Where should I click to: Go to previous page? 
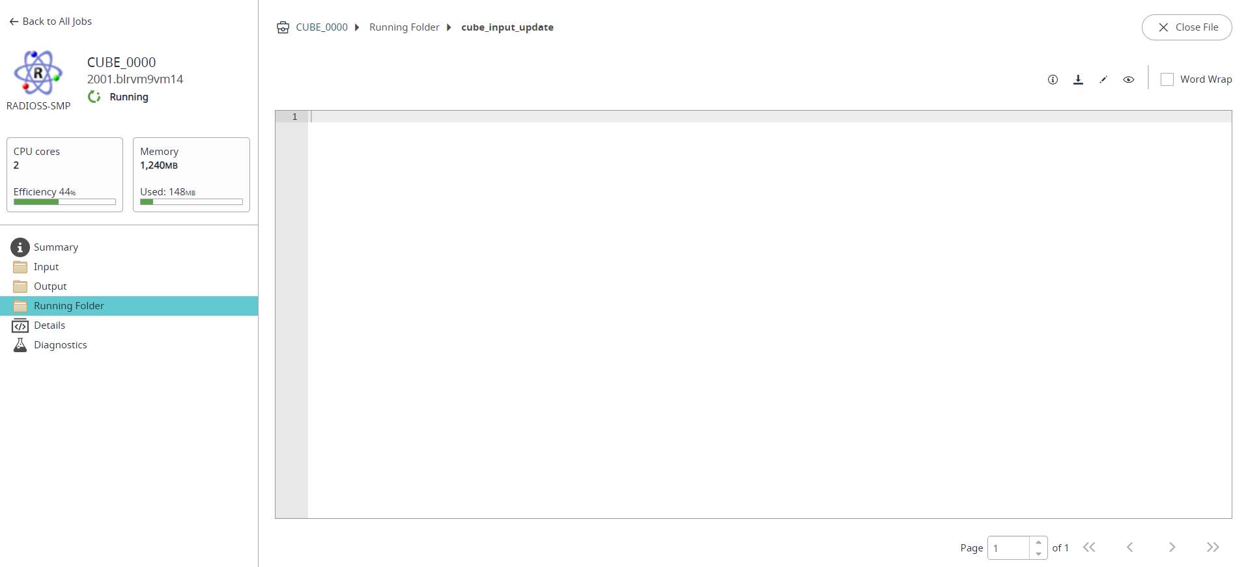tap(1130, 547)
